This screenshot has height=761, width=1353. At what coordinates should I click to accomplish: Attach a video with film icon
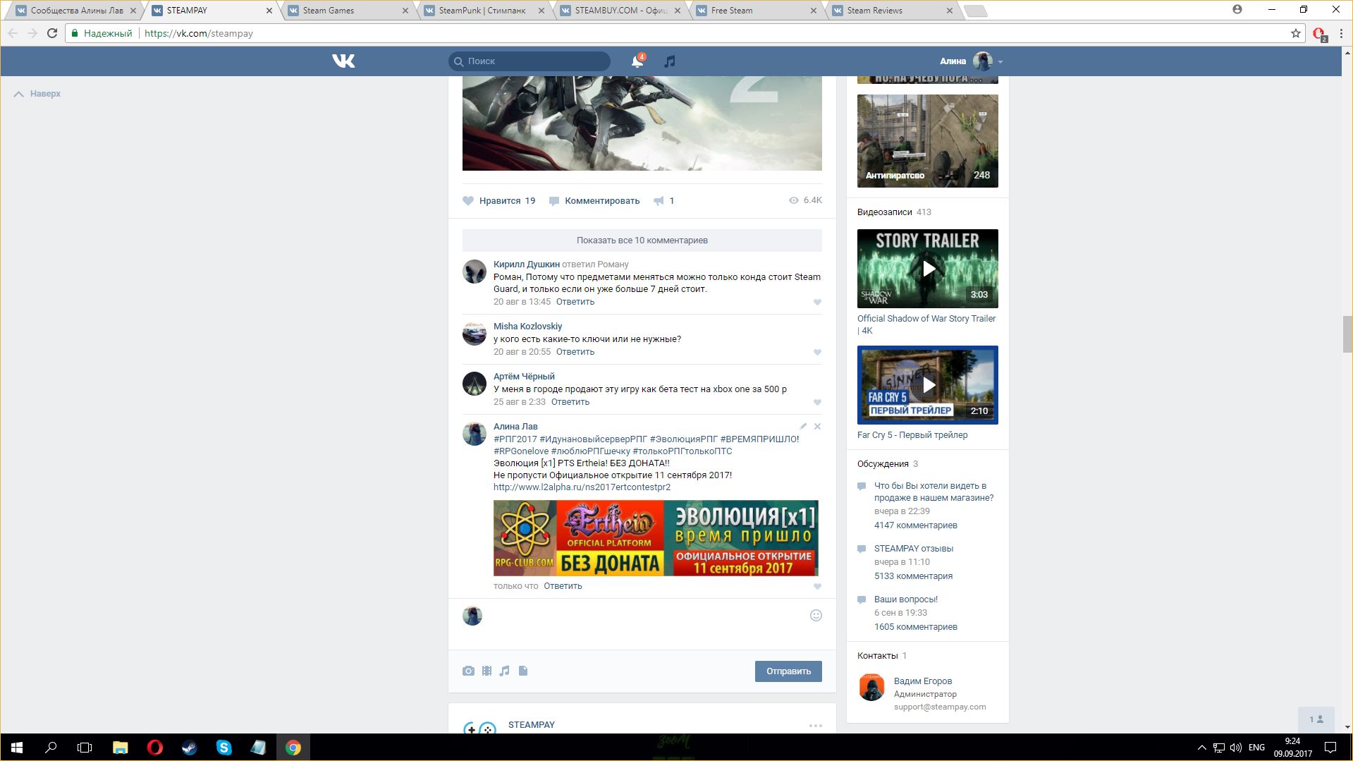click(x=486, y=671)
